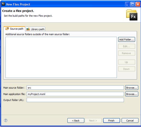Viewport: 141px width, 127px height.
Task: Browse for the main application file
Action: tap(132, 94)
